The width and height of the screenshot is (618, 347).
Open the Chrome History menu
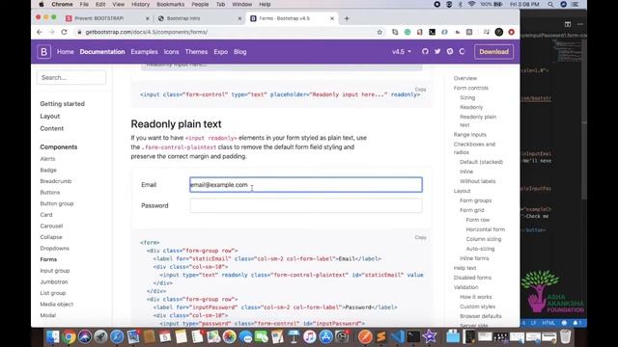coord(140,4)
